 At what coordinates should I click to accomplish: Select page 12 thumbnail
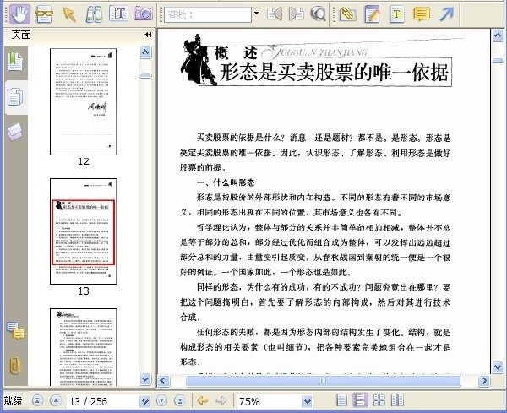pyautogui.click(x=83, y=101)
